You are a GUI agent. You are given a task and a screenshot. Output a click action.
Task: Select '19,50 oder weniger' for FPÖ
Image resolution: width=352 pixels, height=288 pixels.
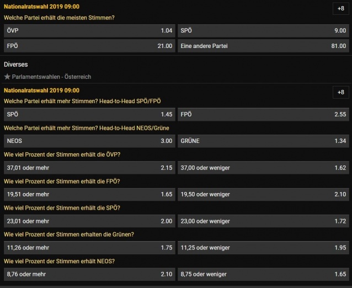(263, 194)
